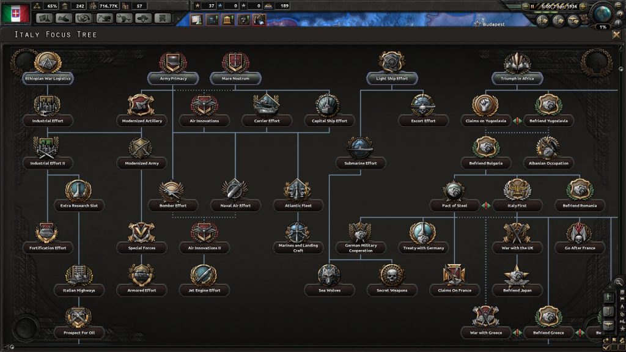626x352 pixels.
Task: Open the Trade tab in top bar
Action: click(84, 18)
